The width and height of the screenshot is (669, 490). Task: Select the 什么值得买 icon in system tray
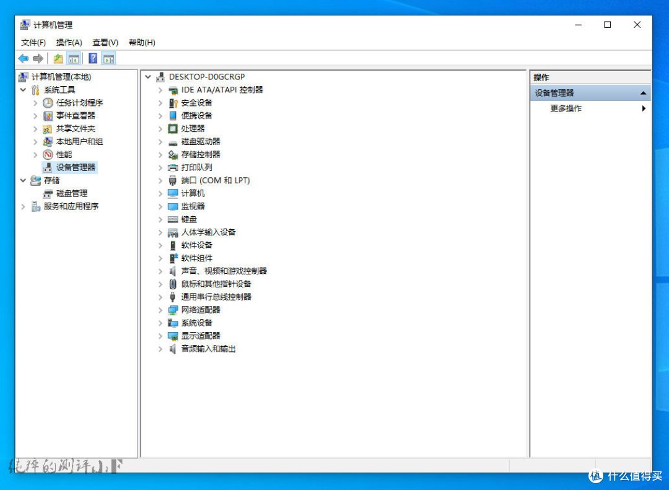595,476
